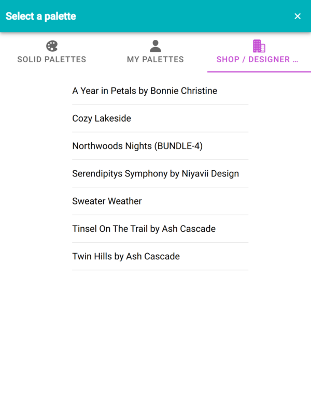Click the divider line under Cozy Lakeside
This screenshot has height=414, width=311.
tap(160, 132)
